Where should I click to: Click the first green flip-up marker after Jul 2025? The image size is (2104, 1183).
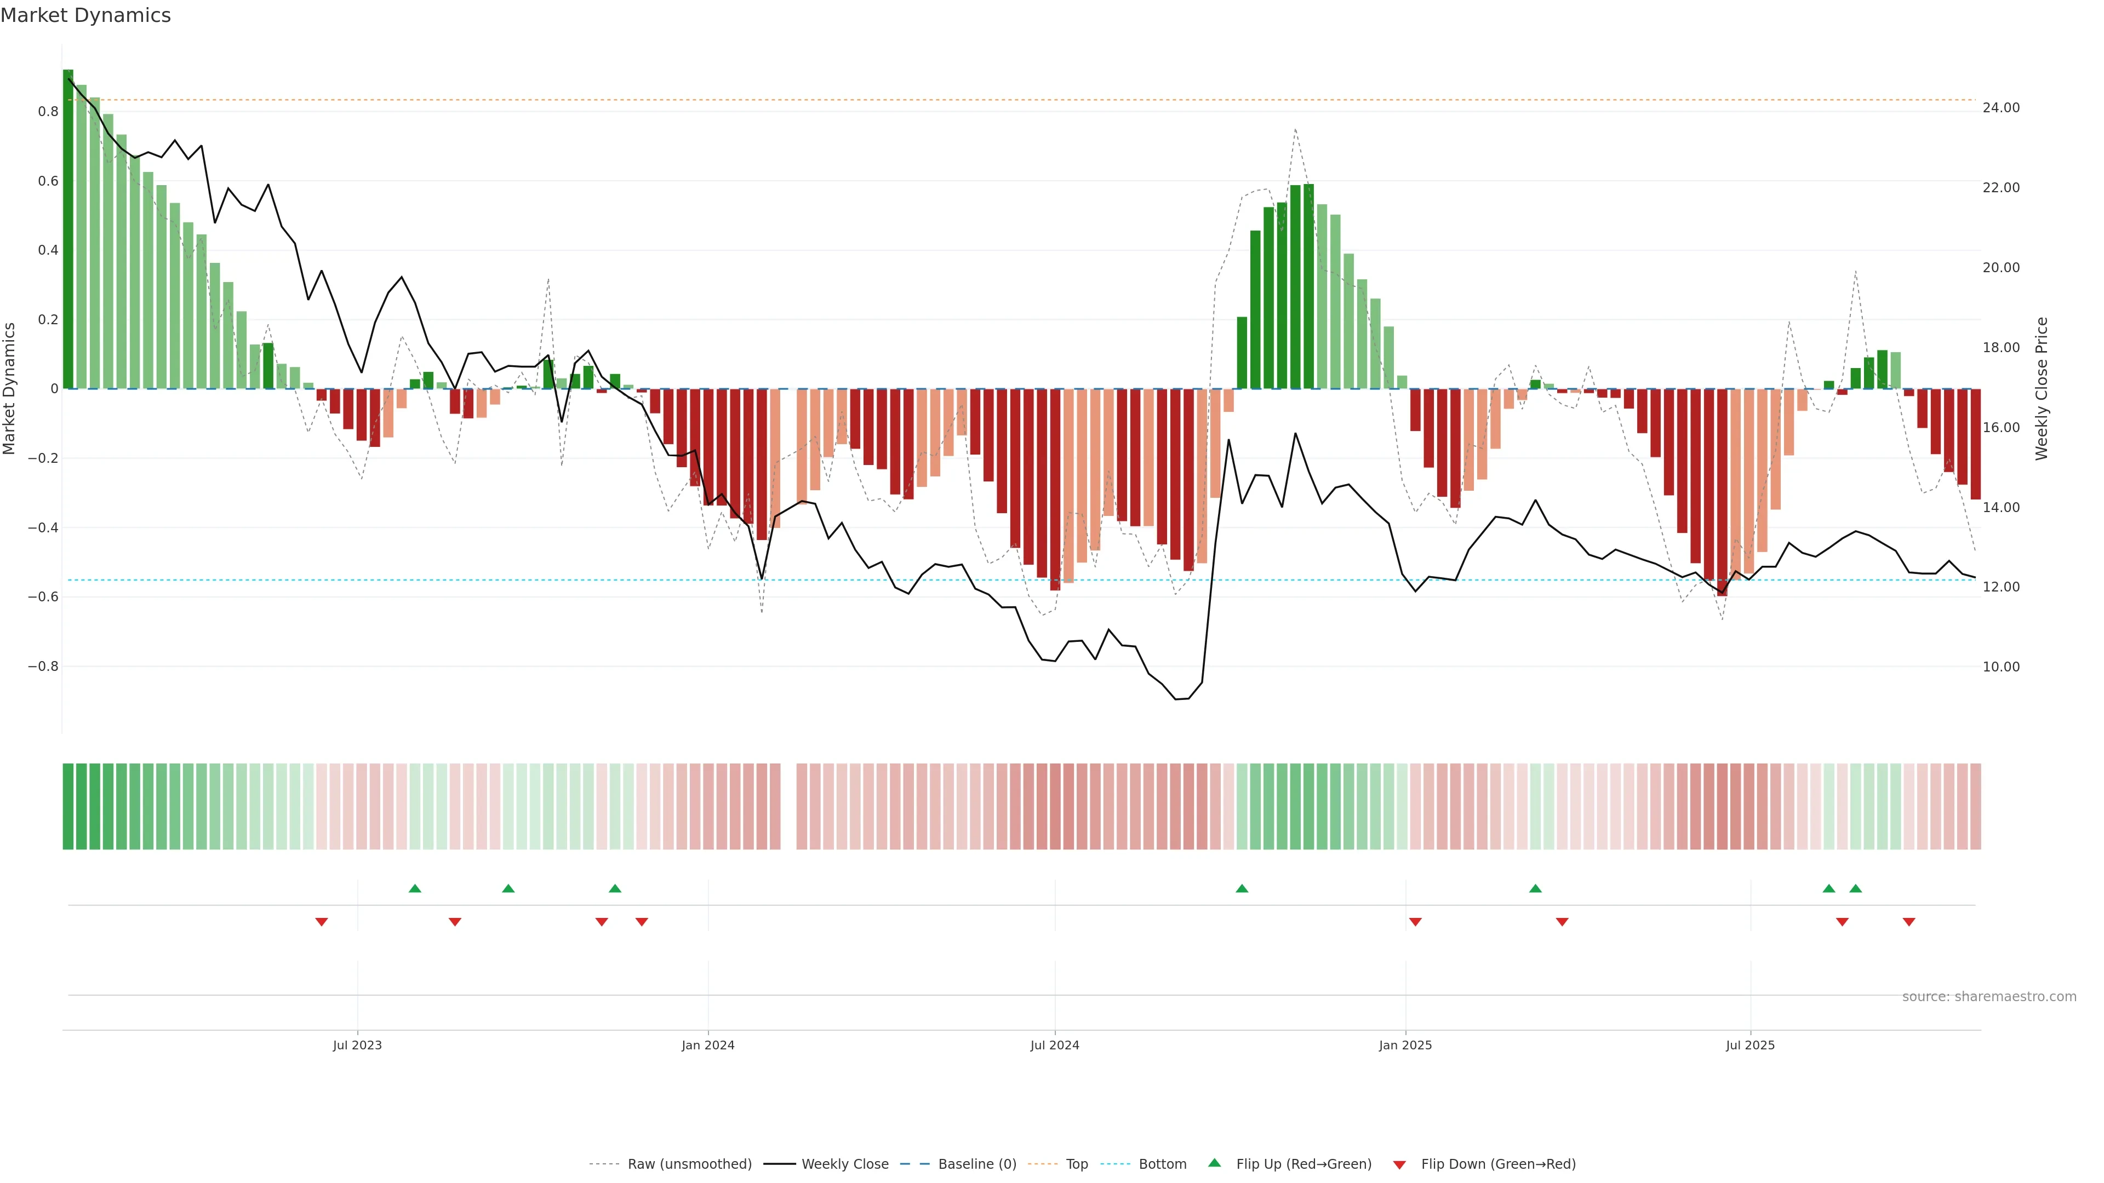click(1829, 888)
